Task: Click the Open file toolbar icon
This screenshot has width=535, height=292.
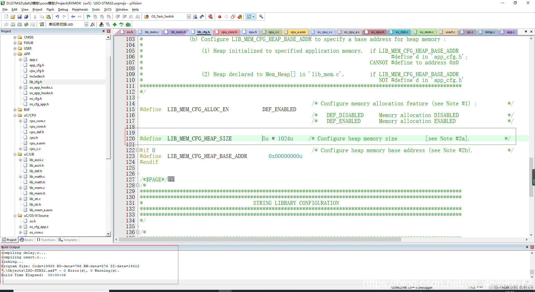Action: 13,17
